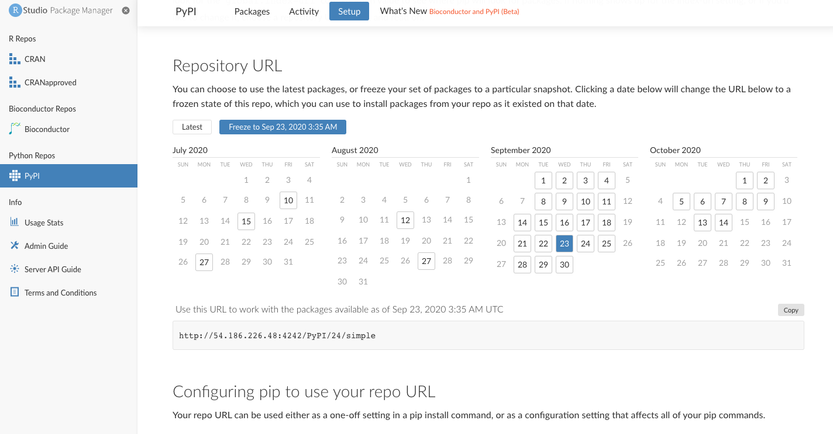Open What's New Bioconductor and PyPI link
The width and height of the screenshot is (833, 434).
(449, 11)
